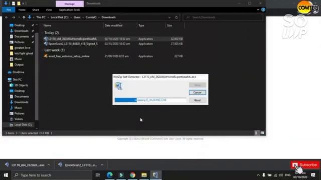321x180 pixels.
Task: Open the Explorer help icon
Action: pyautogui.click(x=263, y=10)
